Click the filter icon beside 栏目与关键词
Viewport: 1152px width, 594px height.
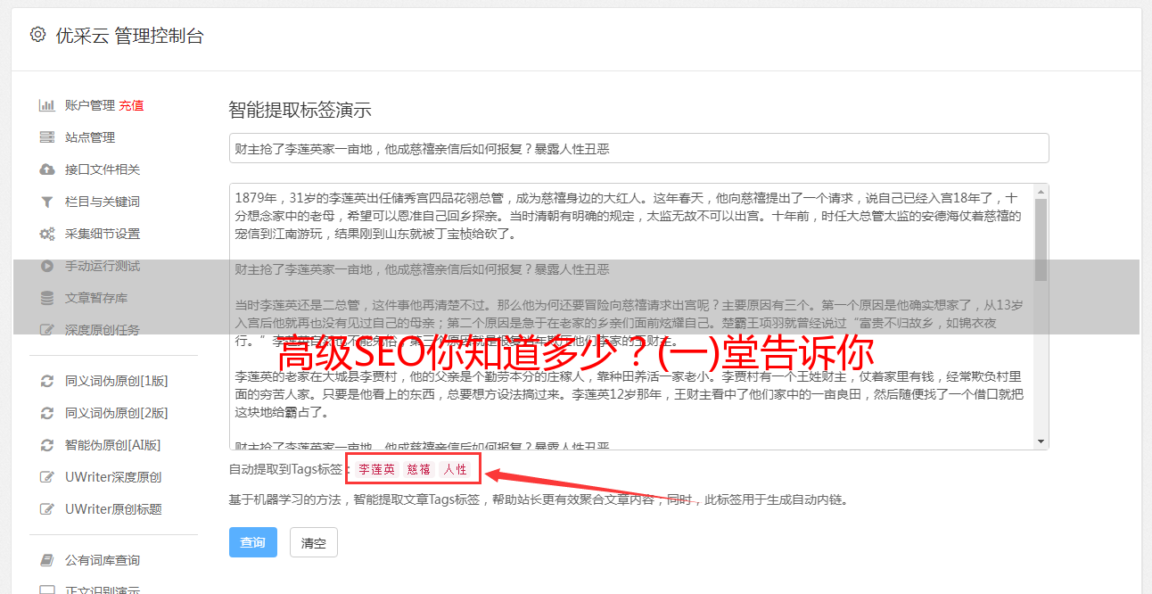point(47,202)
